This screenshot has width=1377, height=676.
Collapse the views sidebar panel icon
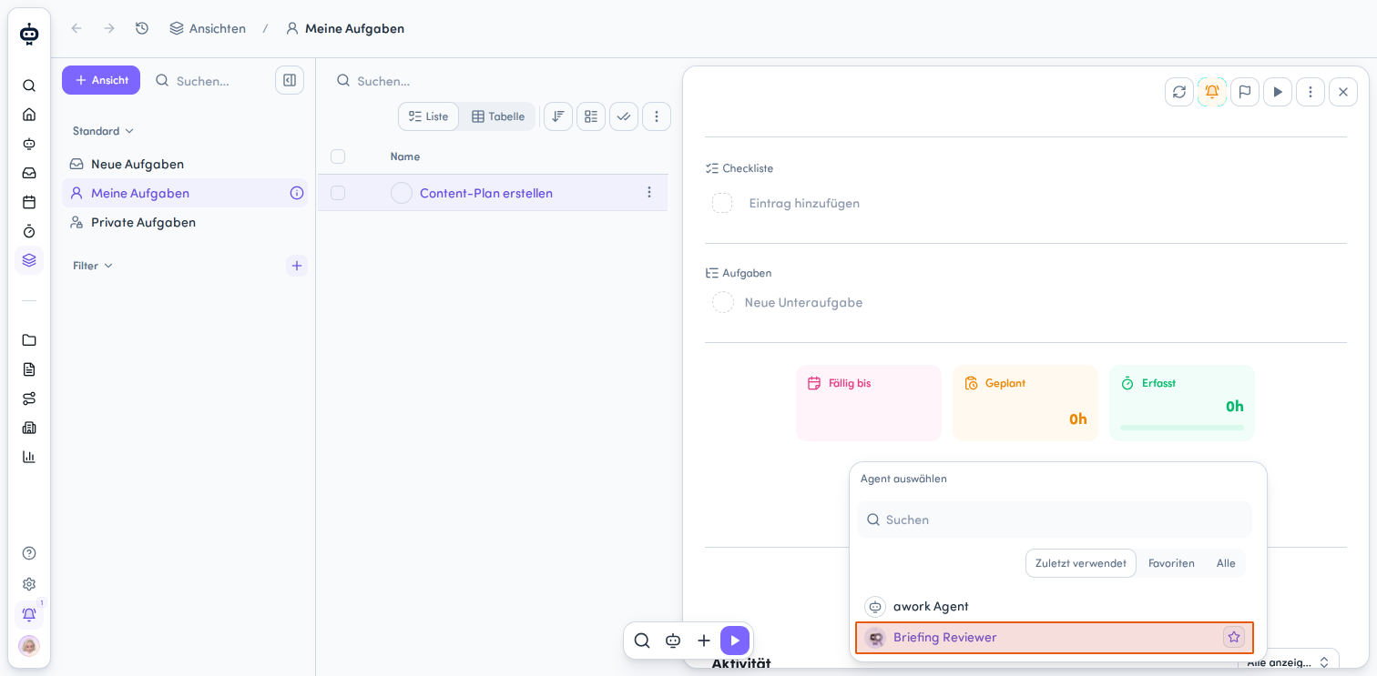click(x=290, y=80)
